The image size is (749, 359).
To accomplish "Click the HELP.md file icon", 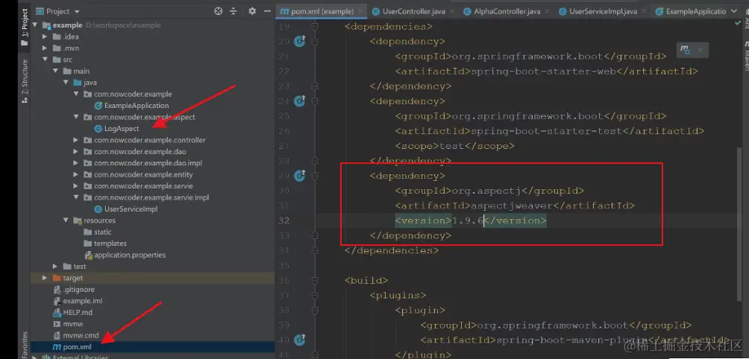I will click(x=57, y=312).
